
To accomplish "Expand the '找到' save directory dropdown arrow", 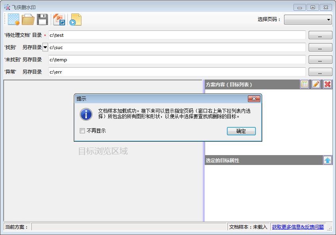I will [x=45, y=47].
